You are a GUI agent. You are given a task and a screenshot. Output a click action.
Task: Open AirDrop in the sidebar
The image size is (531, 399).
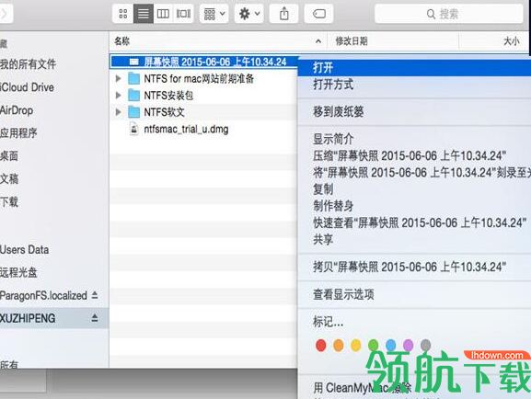coord(17,110)
